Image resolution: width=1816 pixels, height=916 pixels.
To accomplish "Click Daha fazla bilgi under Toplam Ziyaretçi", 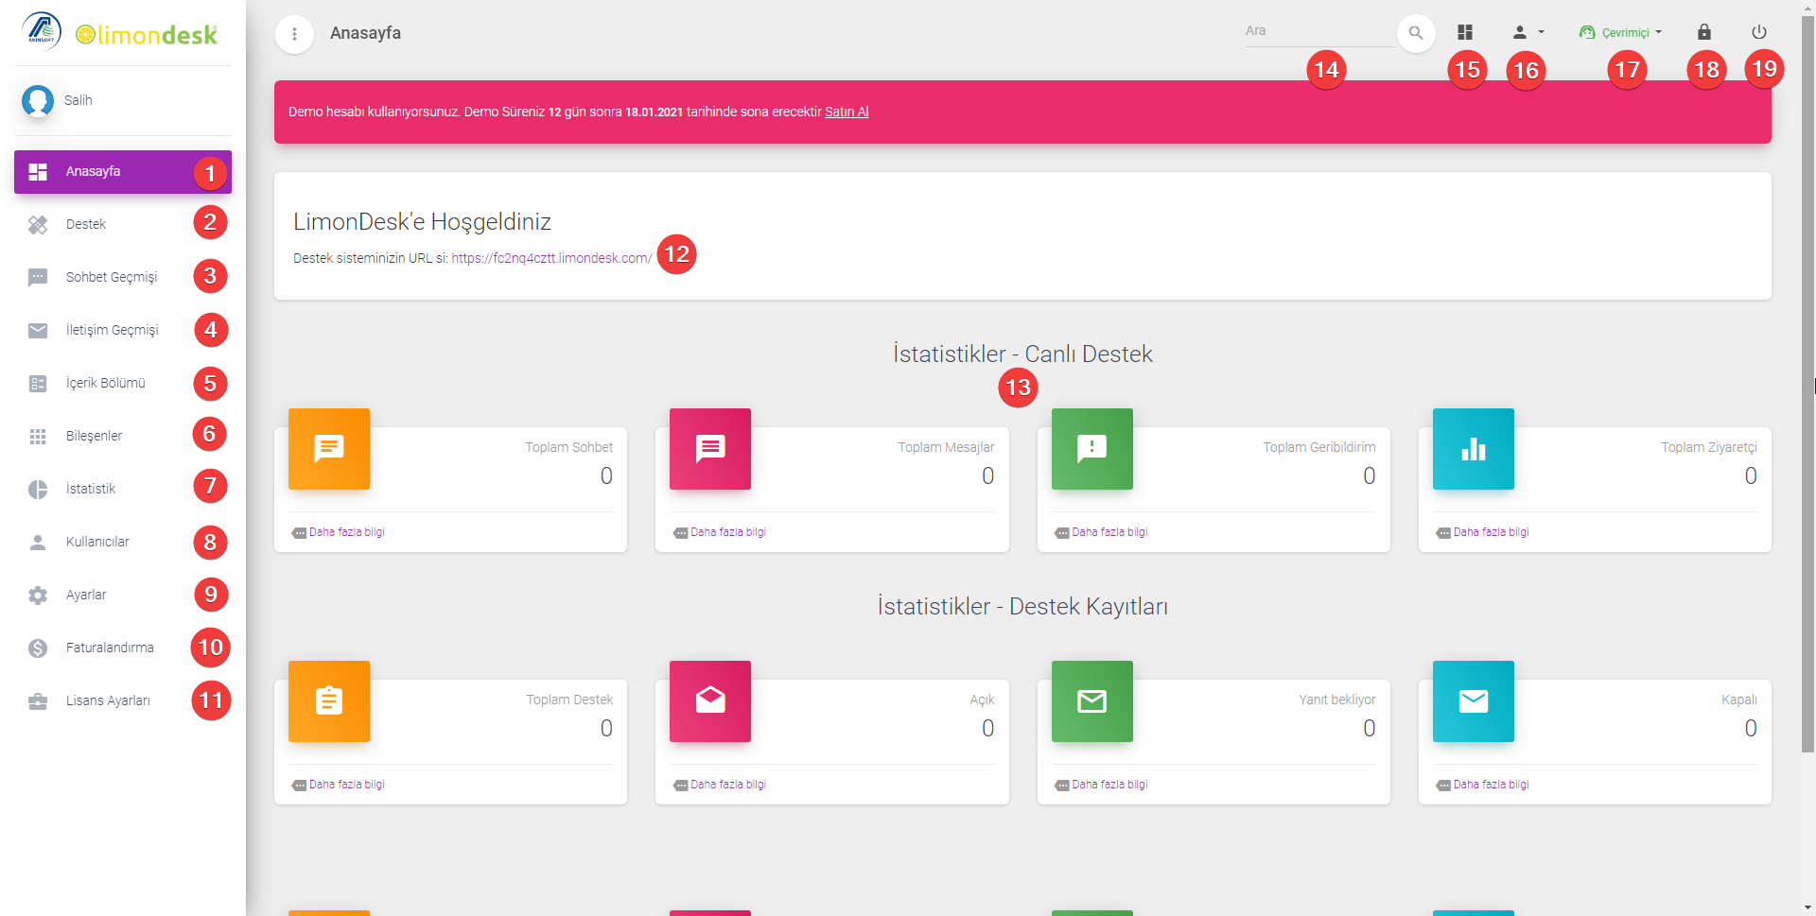I will click(x=1491, y=532).
